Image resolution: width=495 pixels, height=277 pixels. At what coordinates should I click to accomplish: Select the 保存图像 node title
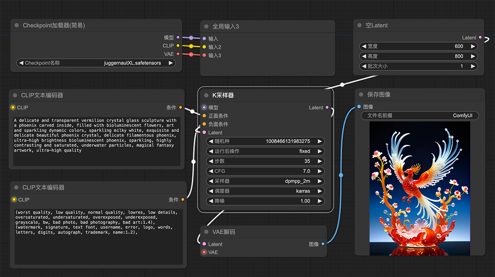tap(379, 95)
